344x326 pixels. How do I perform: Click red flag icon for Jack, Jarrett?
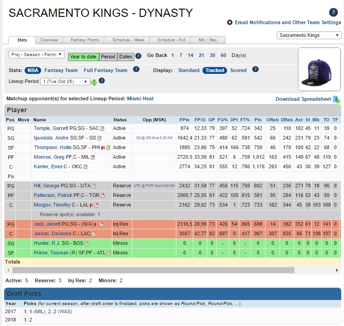click(96, 224)
